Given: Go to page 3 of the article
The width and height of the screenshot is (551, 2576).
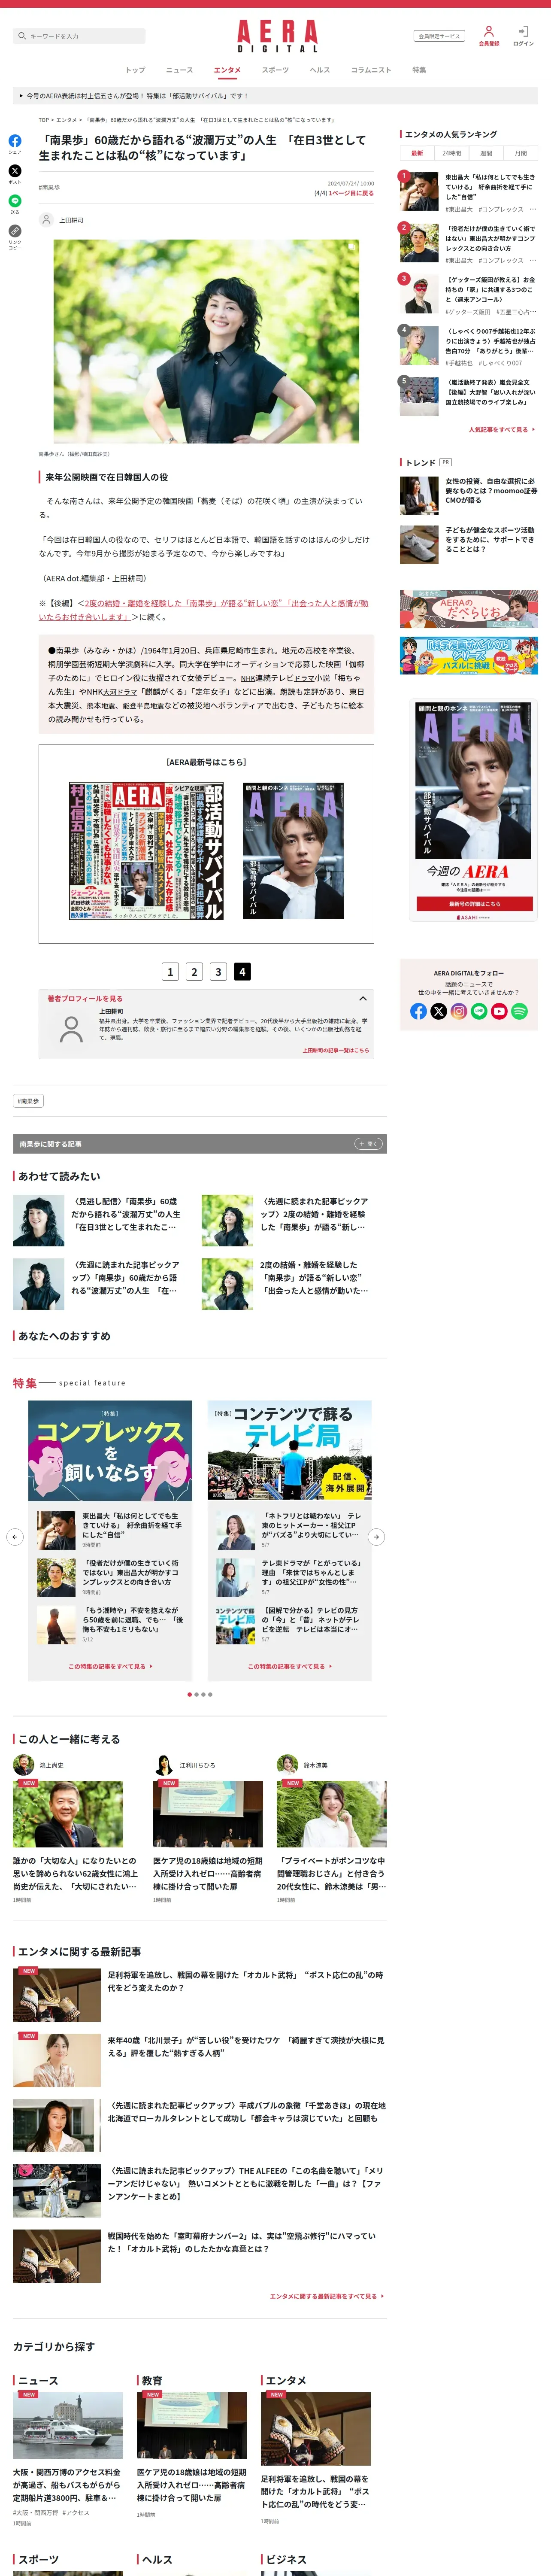Looking at the screenshot, I should pyautogui.click(x=218, y=971).
